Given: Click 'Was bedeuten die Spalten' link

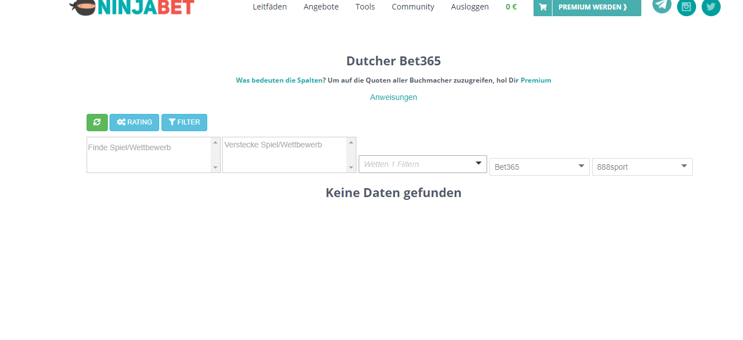Looking at the screenshot, I should point(279,80).
